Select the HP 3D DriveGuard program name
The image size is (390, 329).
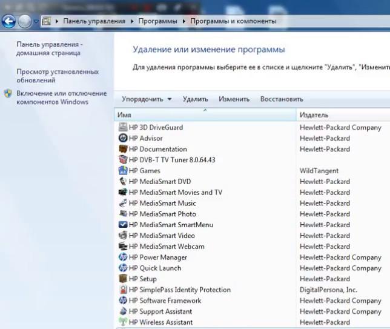pyautogui.click(x=156, y=127)
